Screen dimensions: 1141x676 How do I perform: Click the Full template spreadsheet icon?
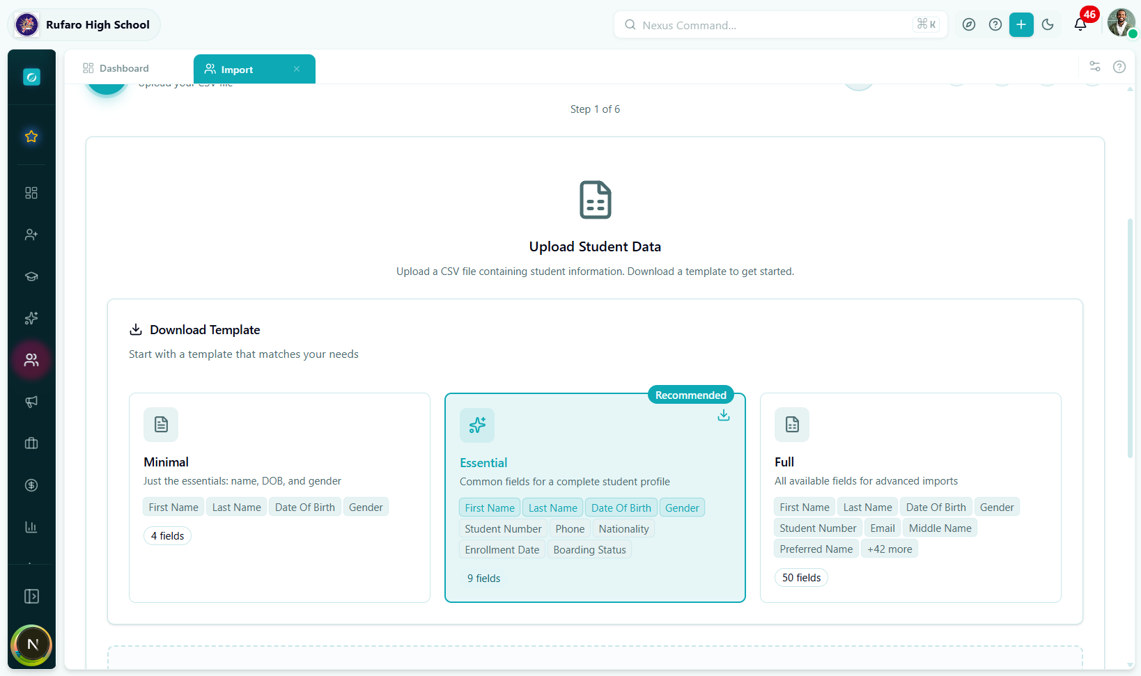click(x=792, y=425)
